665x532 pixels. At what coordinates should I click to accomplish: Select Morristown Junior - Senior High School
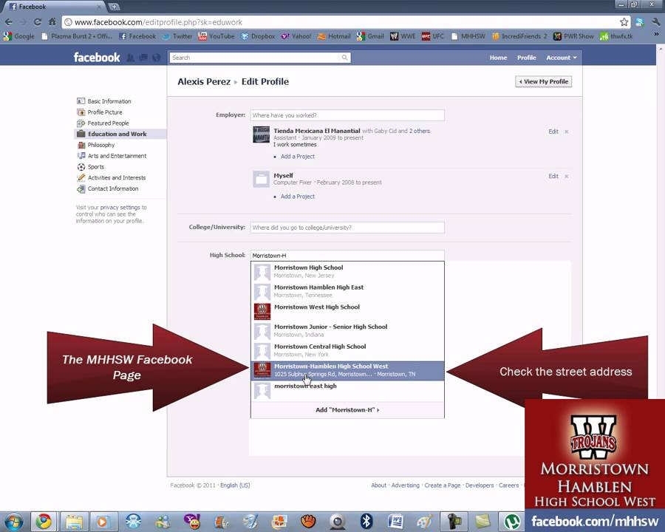[x=347, y=330]
